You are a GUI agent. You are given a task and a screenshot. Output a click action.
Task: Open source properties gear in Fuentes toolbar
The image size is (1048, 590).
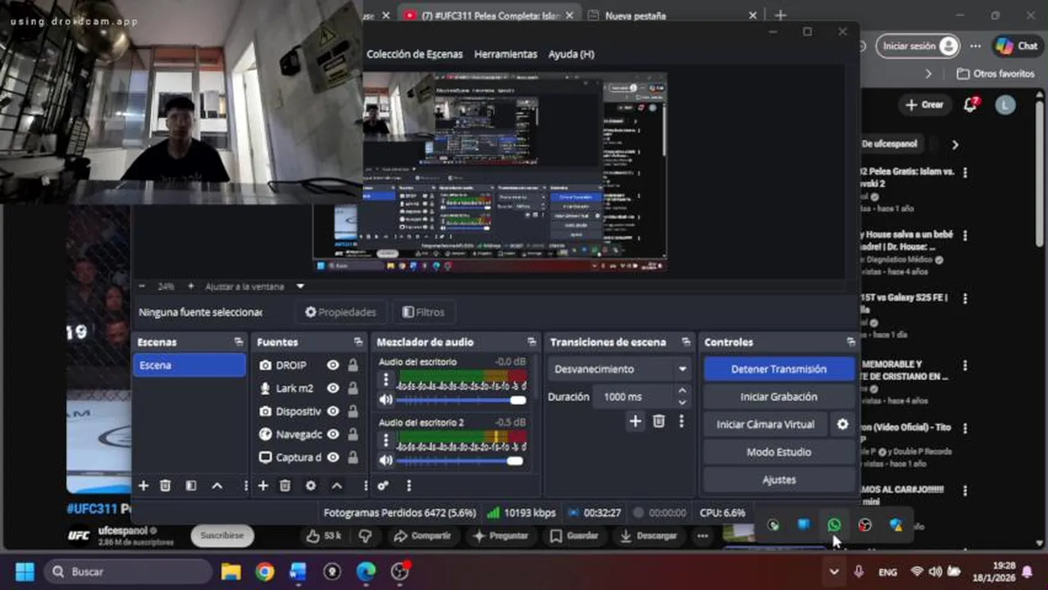311,486
